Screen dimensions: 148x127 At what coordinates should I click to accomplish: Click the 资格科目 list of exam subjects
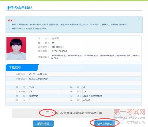[95, 57]
